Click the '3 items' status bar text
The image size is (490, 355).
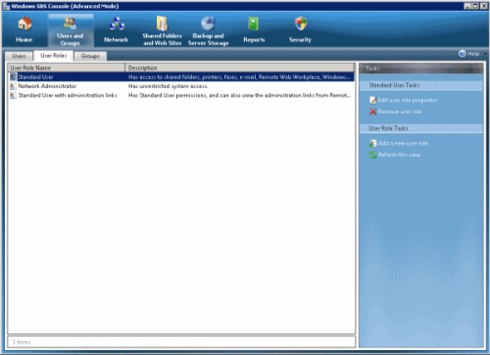coord(22,342)
